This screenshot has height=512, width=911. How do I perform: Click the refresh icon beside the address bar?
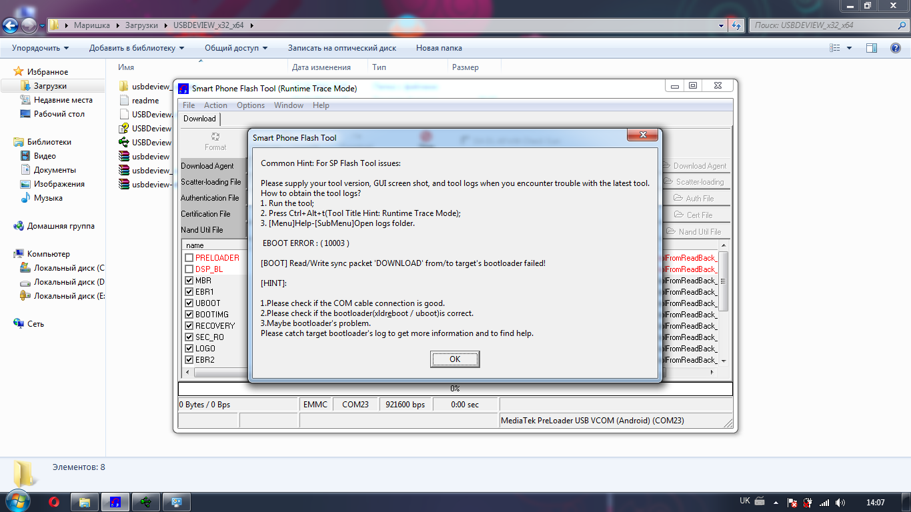click(736, 25)
